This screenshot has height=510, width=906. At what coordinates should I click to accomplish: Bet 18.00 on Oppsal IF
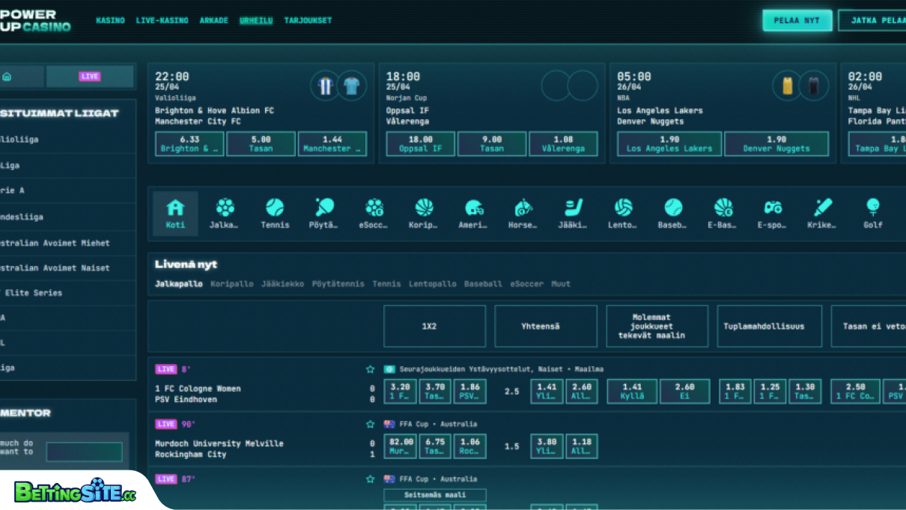click(x=421, y=144)
